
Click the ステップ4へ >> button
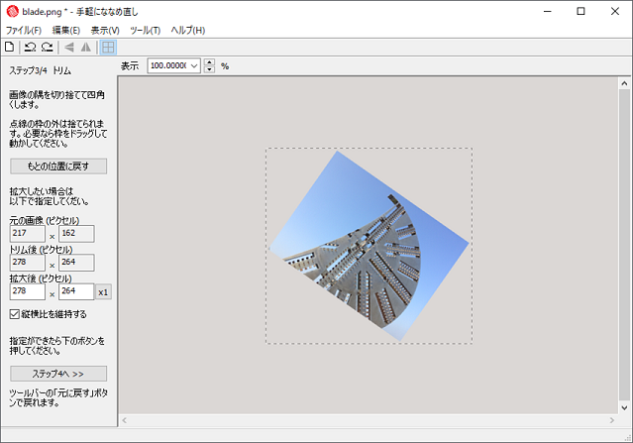(58, 374)
